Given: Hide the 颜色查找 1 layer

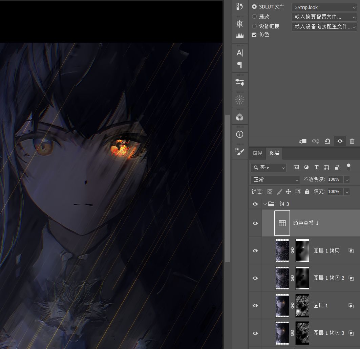Looking at the screenshot, I should coord(255,223).
